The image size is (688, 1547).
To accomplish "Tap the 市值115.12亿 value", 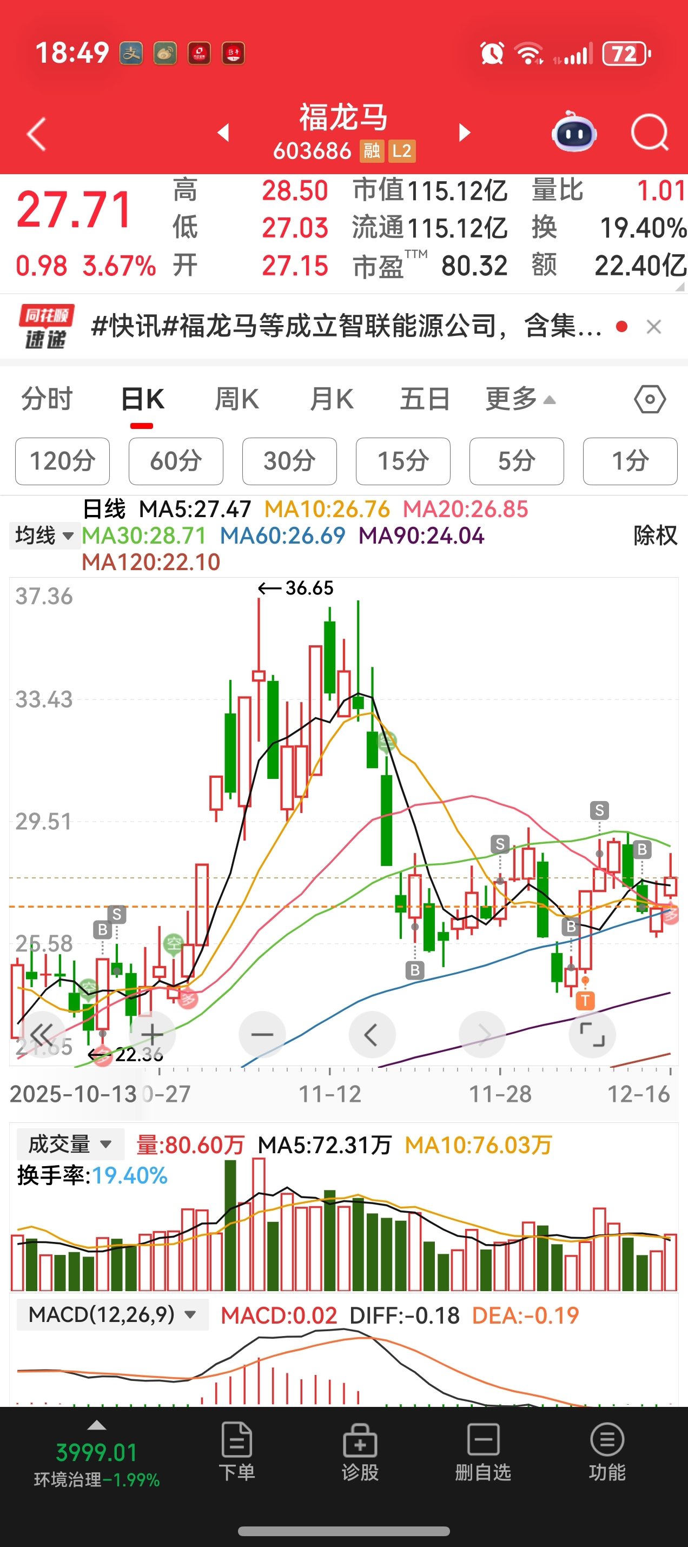I will [430, 190].
